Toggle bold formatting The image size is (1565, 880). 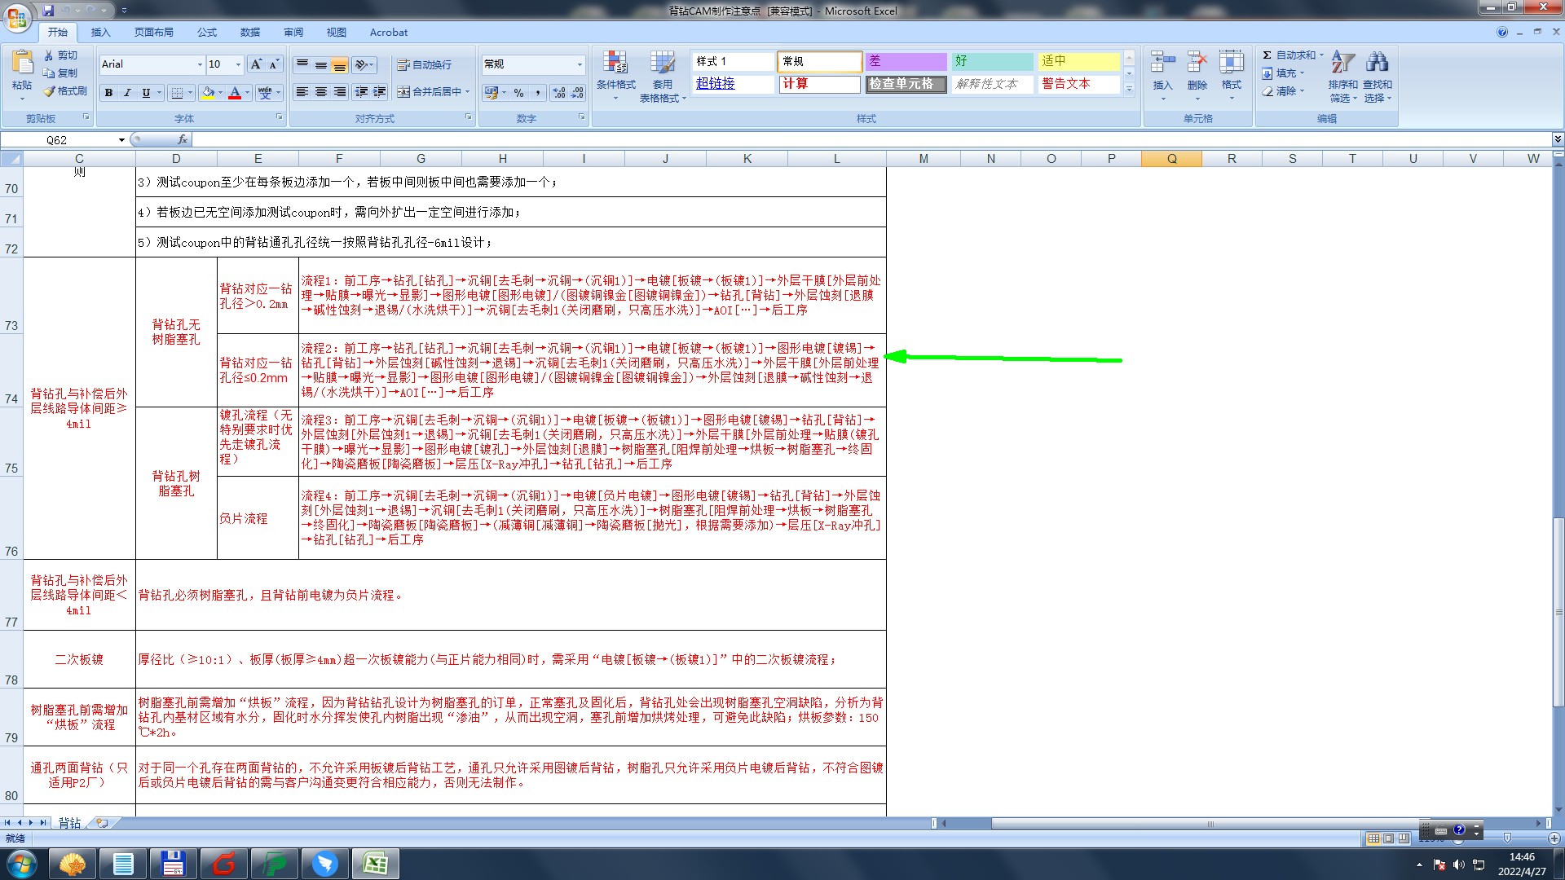click(x=108, y=93)
